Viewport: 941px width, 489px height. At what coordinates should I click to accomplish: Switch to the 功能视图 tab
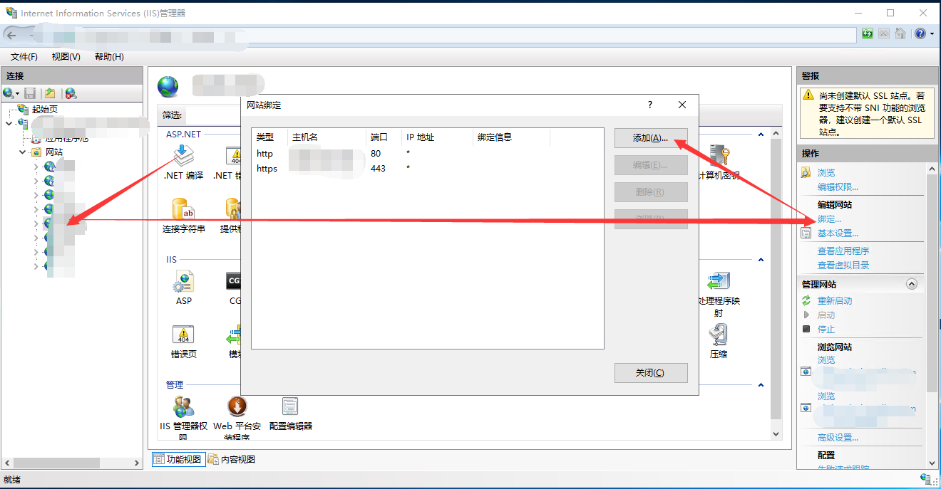(x=178, y=460)
